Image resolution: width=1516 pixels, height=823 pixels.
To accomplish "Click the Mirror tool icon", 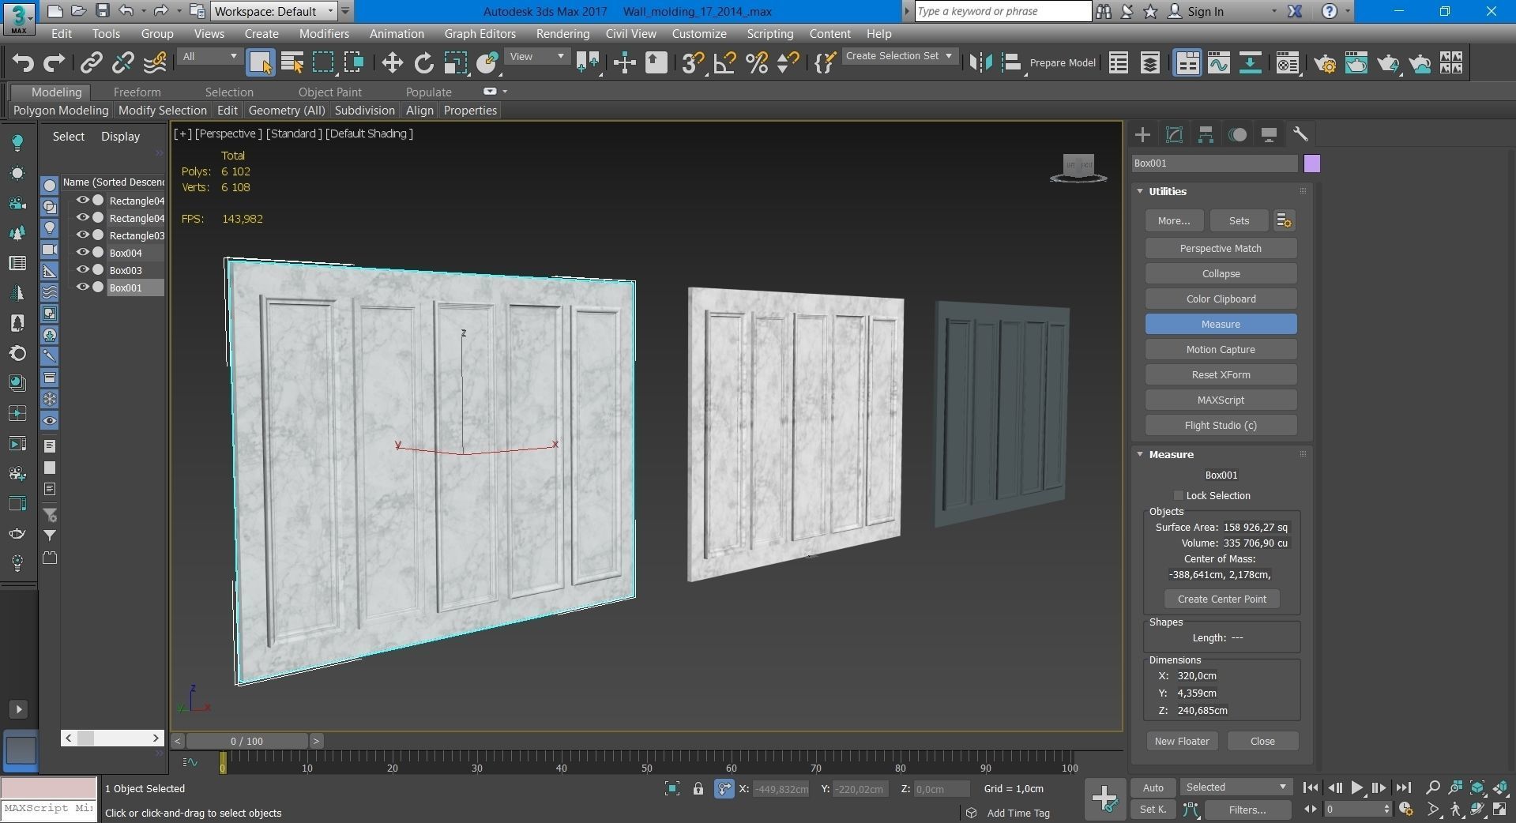I will [980, 62].
